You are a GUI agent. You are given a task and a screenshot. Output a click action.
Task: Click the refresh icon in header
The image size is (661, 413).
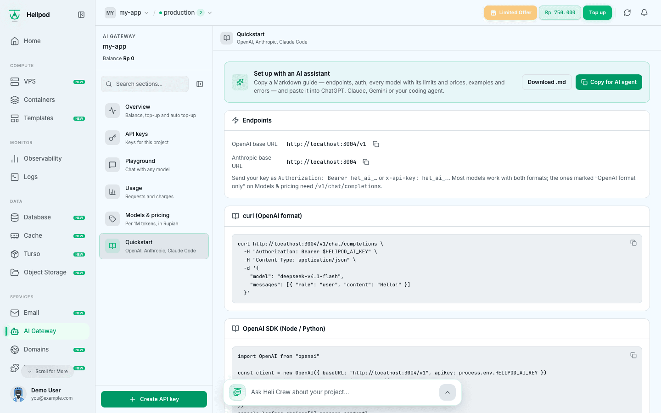(x=627, y=13)
